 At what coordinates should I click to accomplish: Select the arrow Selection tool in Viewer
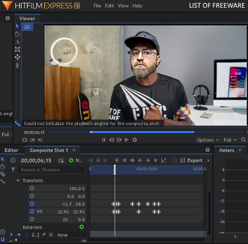(x=17, y=26)
